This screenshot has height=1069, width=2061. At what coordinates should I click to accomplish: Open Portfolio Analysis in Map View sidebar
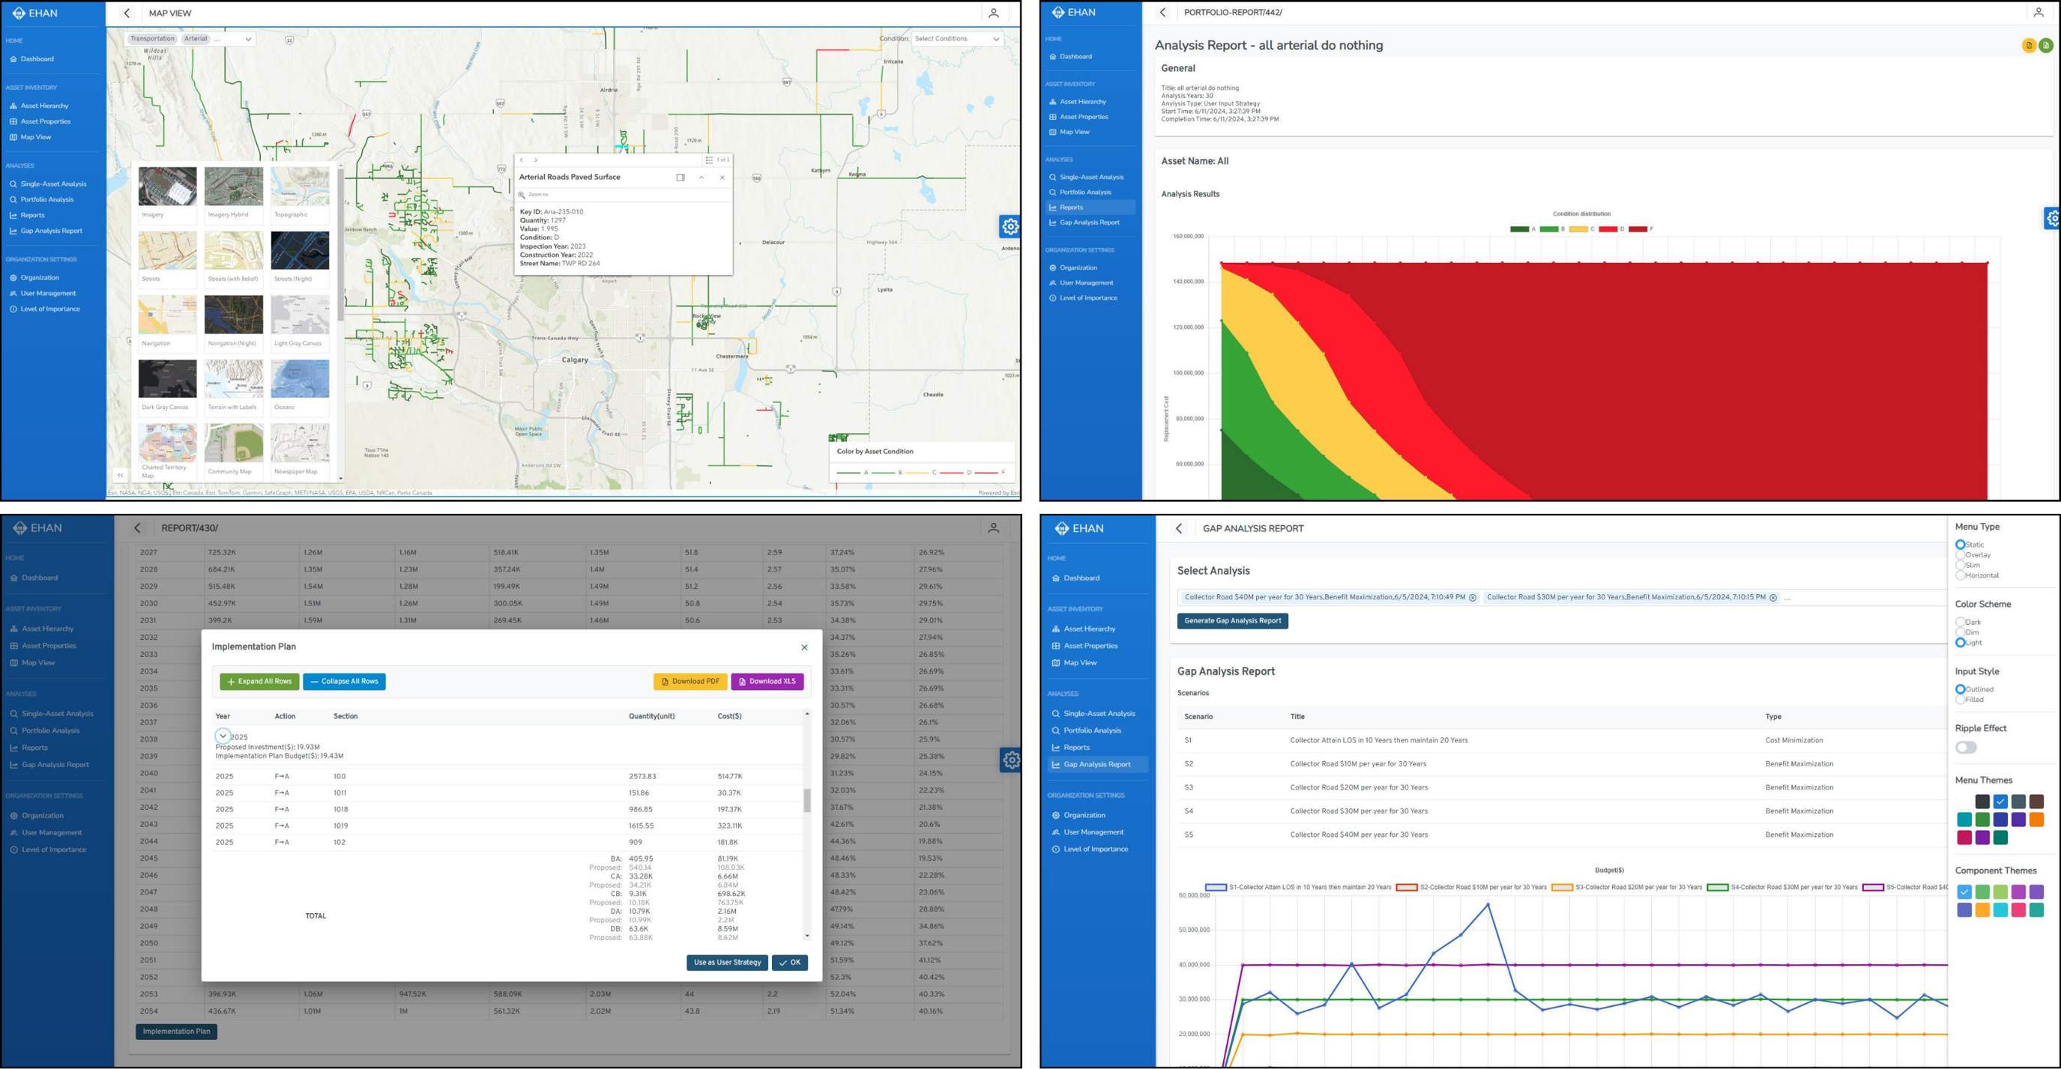pyautogui.click(x=46, y=200)
